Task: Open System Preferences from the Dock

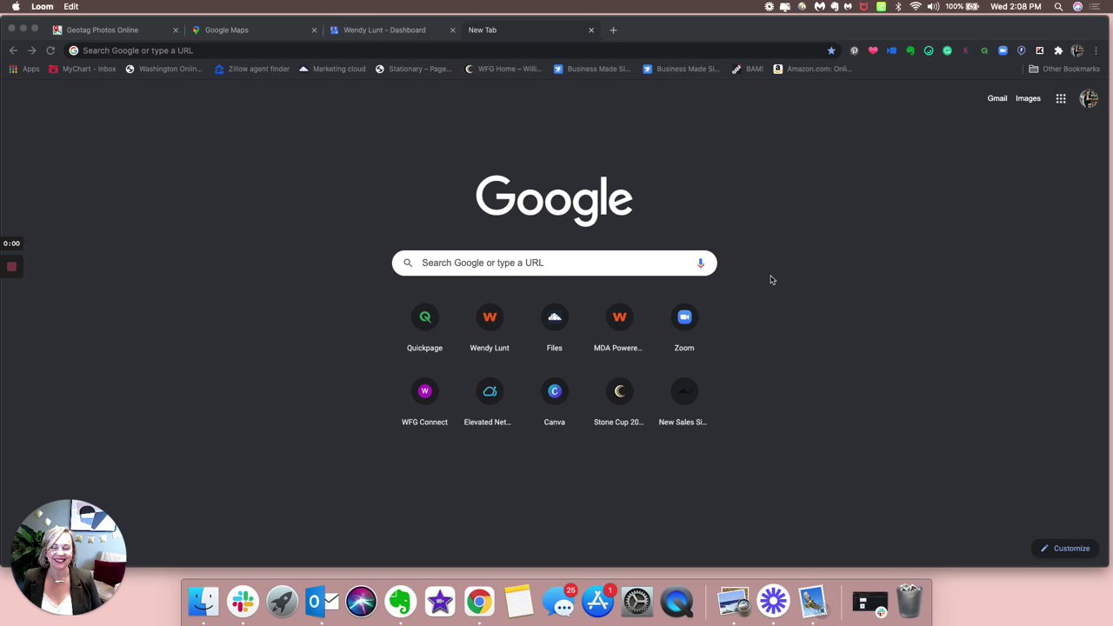Action: pos(636,602)
